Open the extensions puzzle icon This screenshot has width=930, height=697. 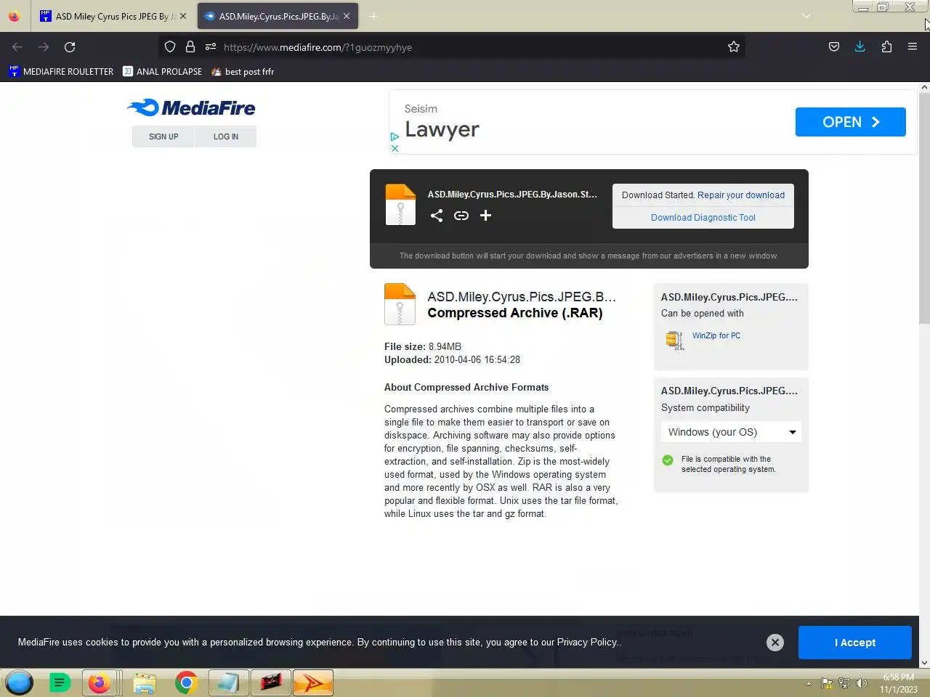pos(886,47)
